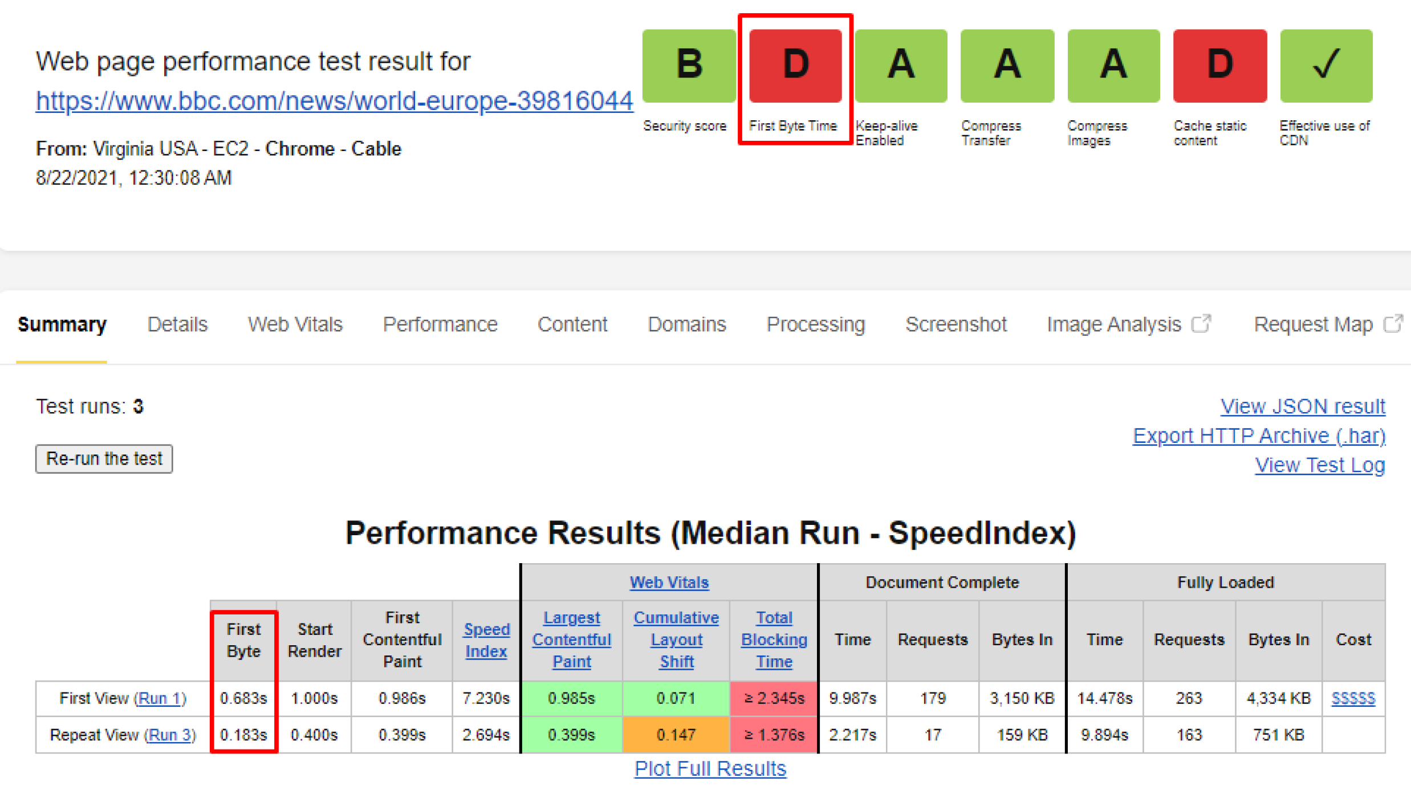Click the 3,150 KB bytes in cell
This screenshot has width=1411, height=786.
(x=1022, y=698)
